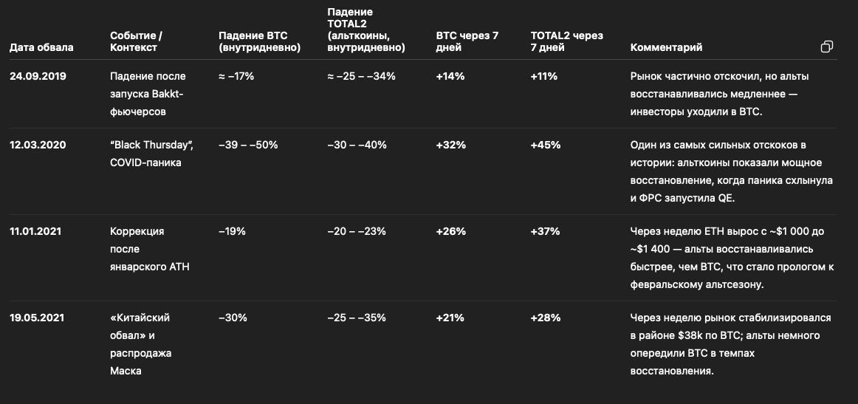Select the 24.09.2019 date cell
Image resolution: width=858 pixels, height=404 pixels.
click(38, 76)
